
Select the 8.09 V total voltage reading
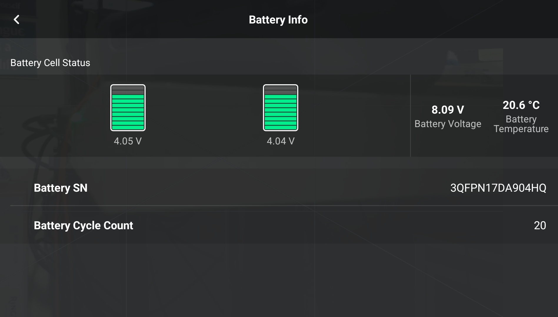point(448,110)
